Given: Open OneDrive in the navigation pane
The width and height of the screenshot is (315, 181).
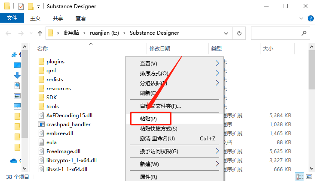Looking at the screenshot, I should (14, 160).
